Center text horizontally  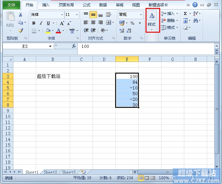[93, 23]
